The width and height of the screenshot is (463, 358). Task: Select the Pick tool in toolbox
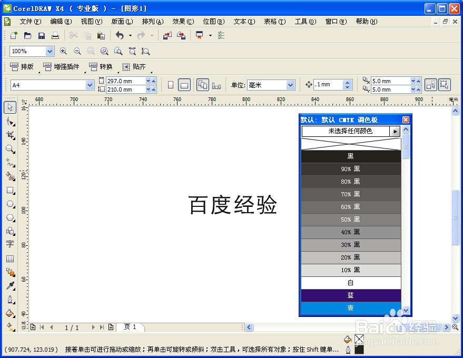point(9,107)
